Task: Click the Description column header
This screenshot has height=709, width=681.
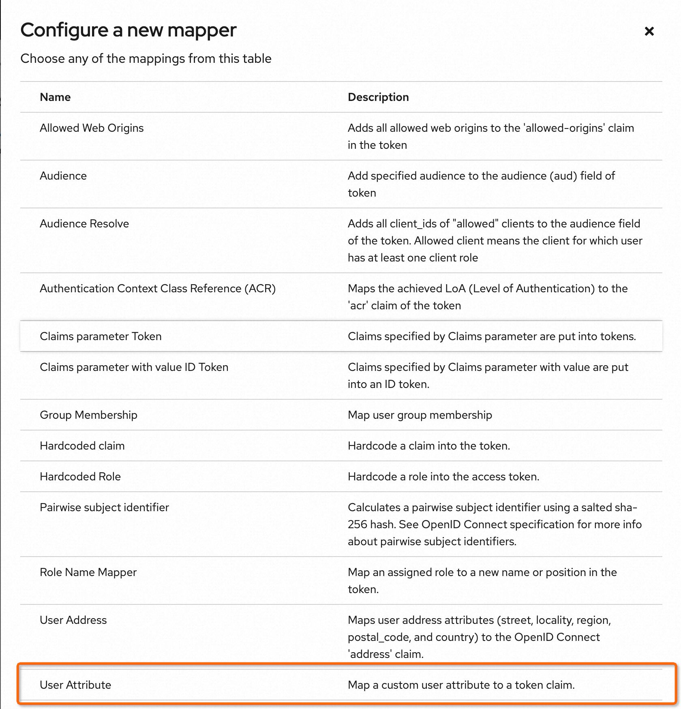Action: click(378, 97)
